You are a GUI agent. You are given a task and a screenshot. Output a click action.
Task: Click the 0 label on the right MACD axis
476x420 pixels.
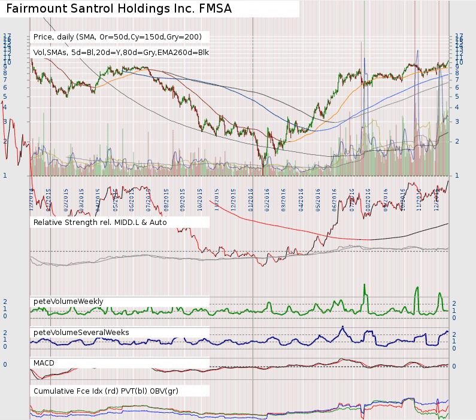tap(454, 367)
